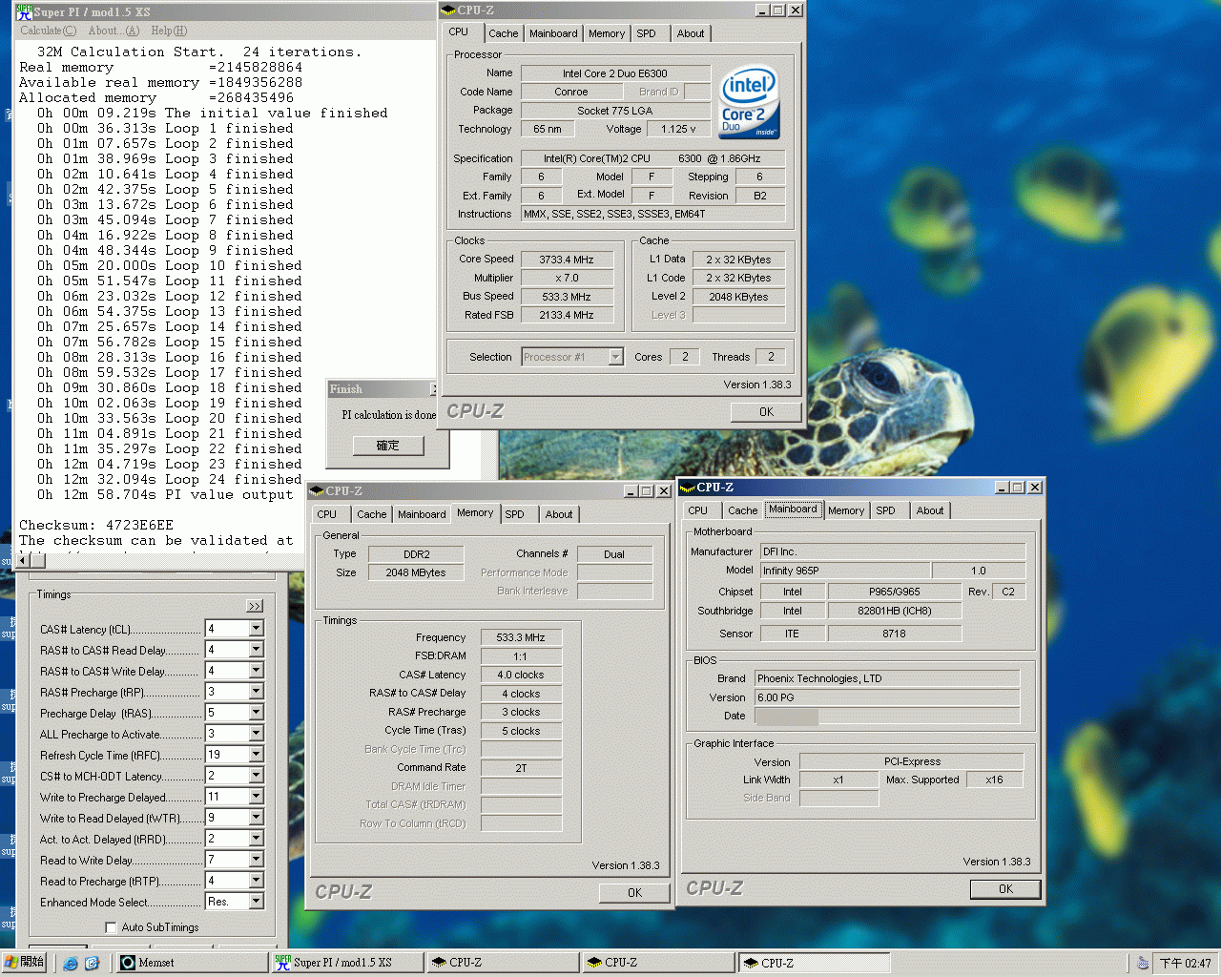The width and height of the screenshot is (1221, 977).
Task: Click the memory Size value 2048 MBytes
Action: point(417,572)
